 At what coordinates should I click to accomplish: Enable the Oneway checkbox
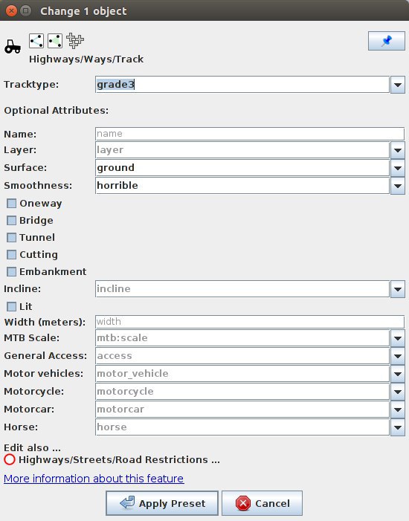pos(12,204)
